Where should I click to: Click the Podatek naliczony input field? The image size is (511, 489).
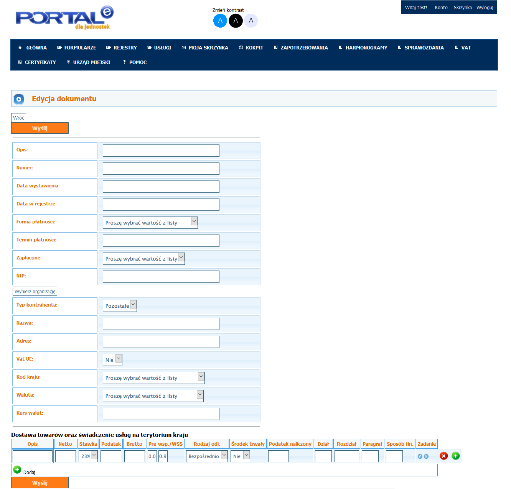coord(279,456)
